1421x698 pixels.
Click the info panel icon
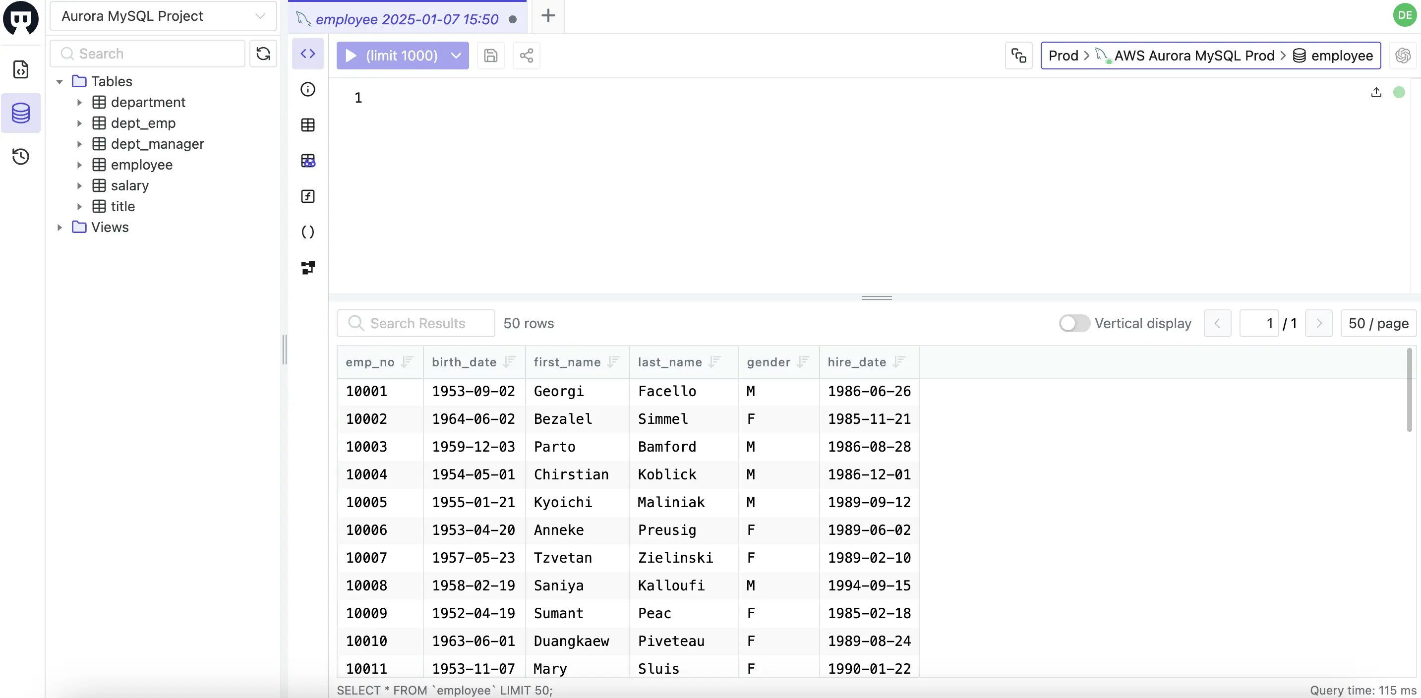[x=307, y=89]
